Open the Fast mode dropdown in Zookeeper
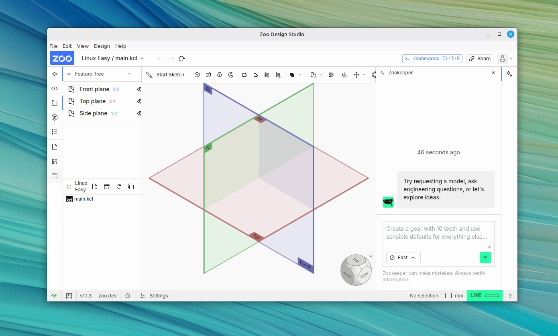Image resolution: width=558 pixels, height=336 pixels. coord(403,258)
